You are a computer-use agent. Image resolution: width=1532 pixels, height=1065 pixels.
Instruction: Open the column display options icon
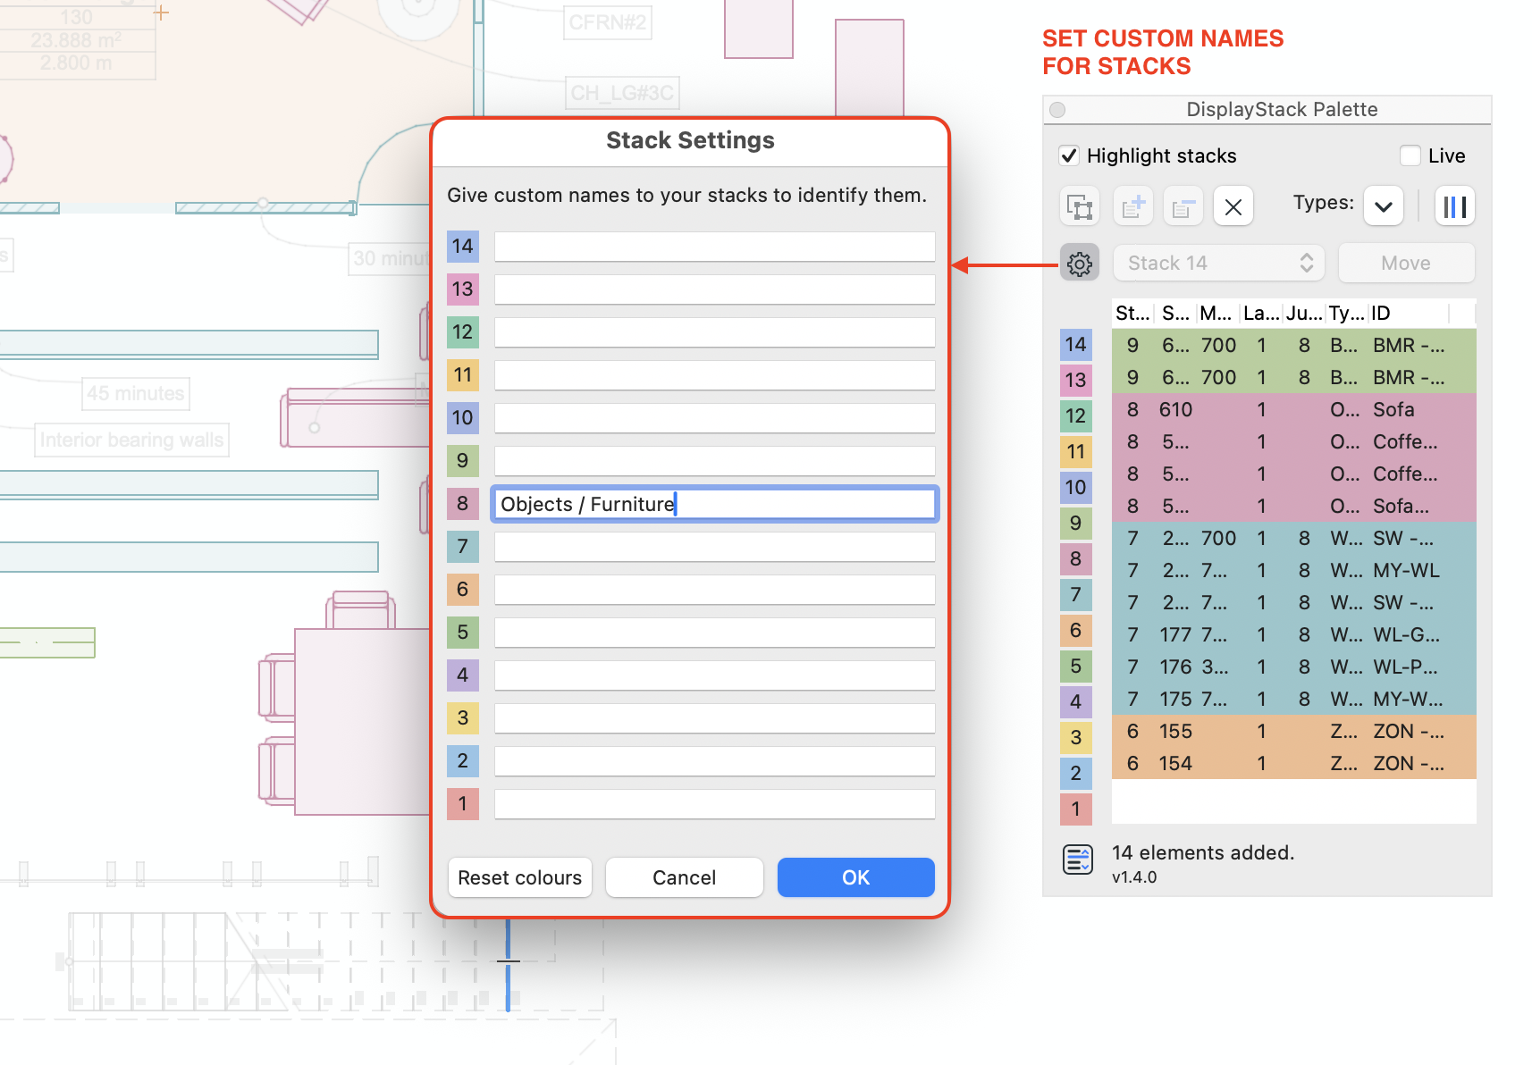click(1455, 206)
